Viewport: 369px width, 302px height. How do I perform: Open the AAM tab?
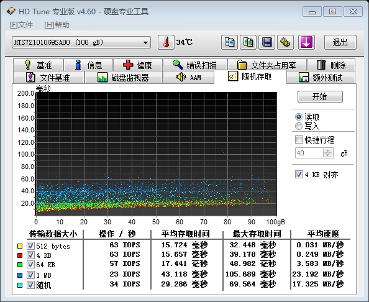[188, 78]
